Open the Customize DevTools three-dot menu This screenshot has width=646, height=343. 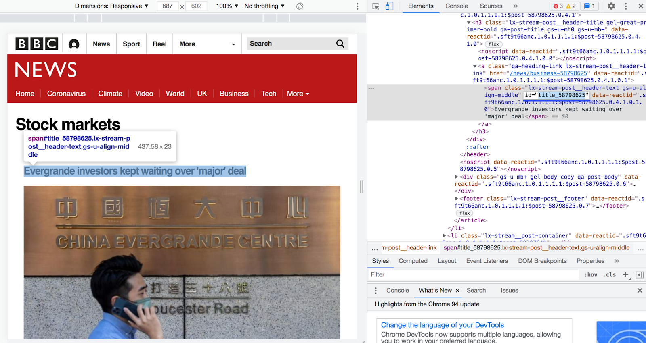click(x=626, y=6)
